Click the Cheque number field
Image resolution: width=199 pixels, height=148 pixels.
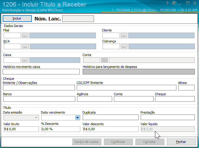click(x=175, y=99)
